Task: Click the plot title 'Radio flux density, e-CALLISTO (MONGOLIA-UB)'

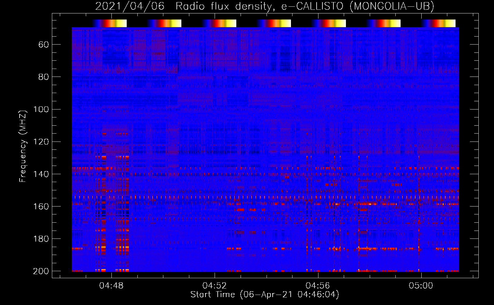Action: pos(305,6)
